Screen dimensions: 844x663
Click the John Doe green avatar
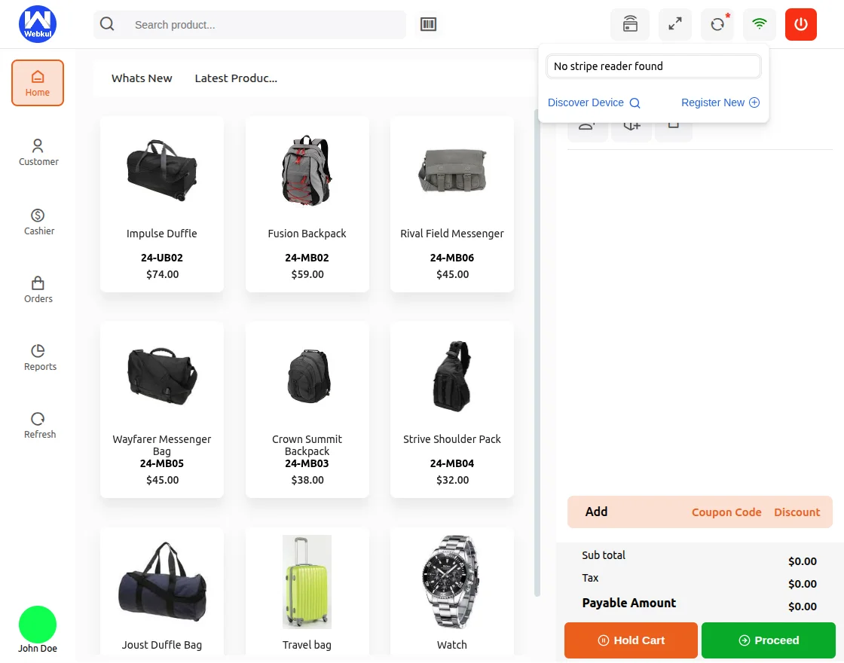pos(38,625)
